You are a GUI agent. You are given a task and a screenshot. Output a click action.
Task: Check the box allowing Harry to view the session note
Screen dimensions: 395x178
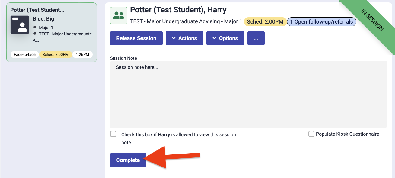click(x=113, y=134)
